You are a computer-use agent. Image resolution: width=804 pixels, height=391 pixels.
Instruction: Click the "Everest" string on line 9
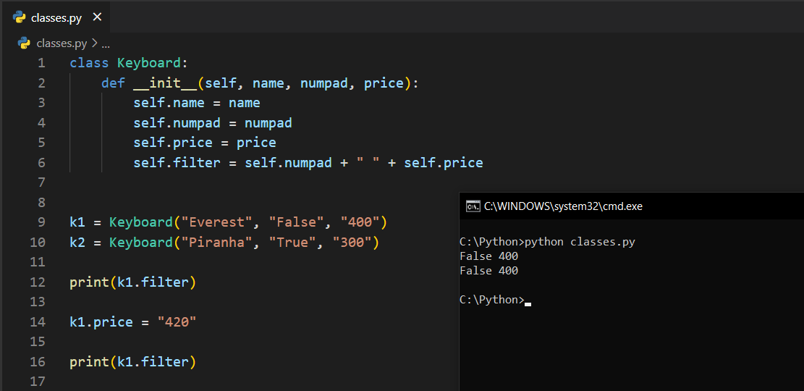216,222
